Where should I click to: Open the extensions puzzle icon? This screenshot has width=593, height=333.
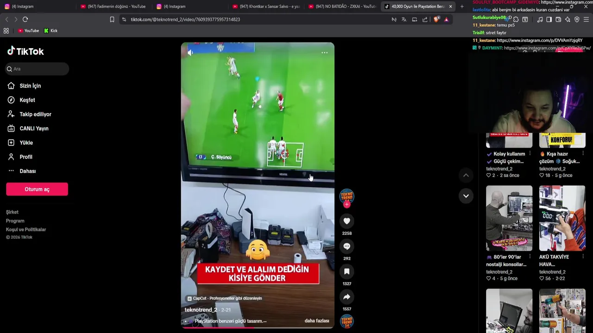pos(516,19)
